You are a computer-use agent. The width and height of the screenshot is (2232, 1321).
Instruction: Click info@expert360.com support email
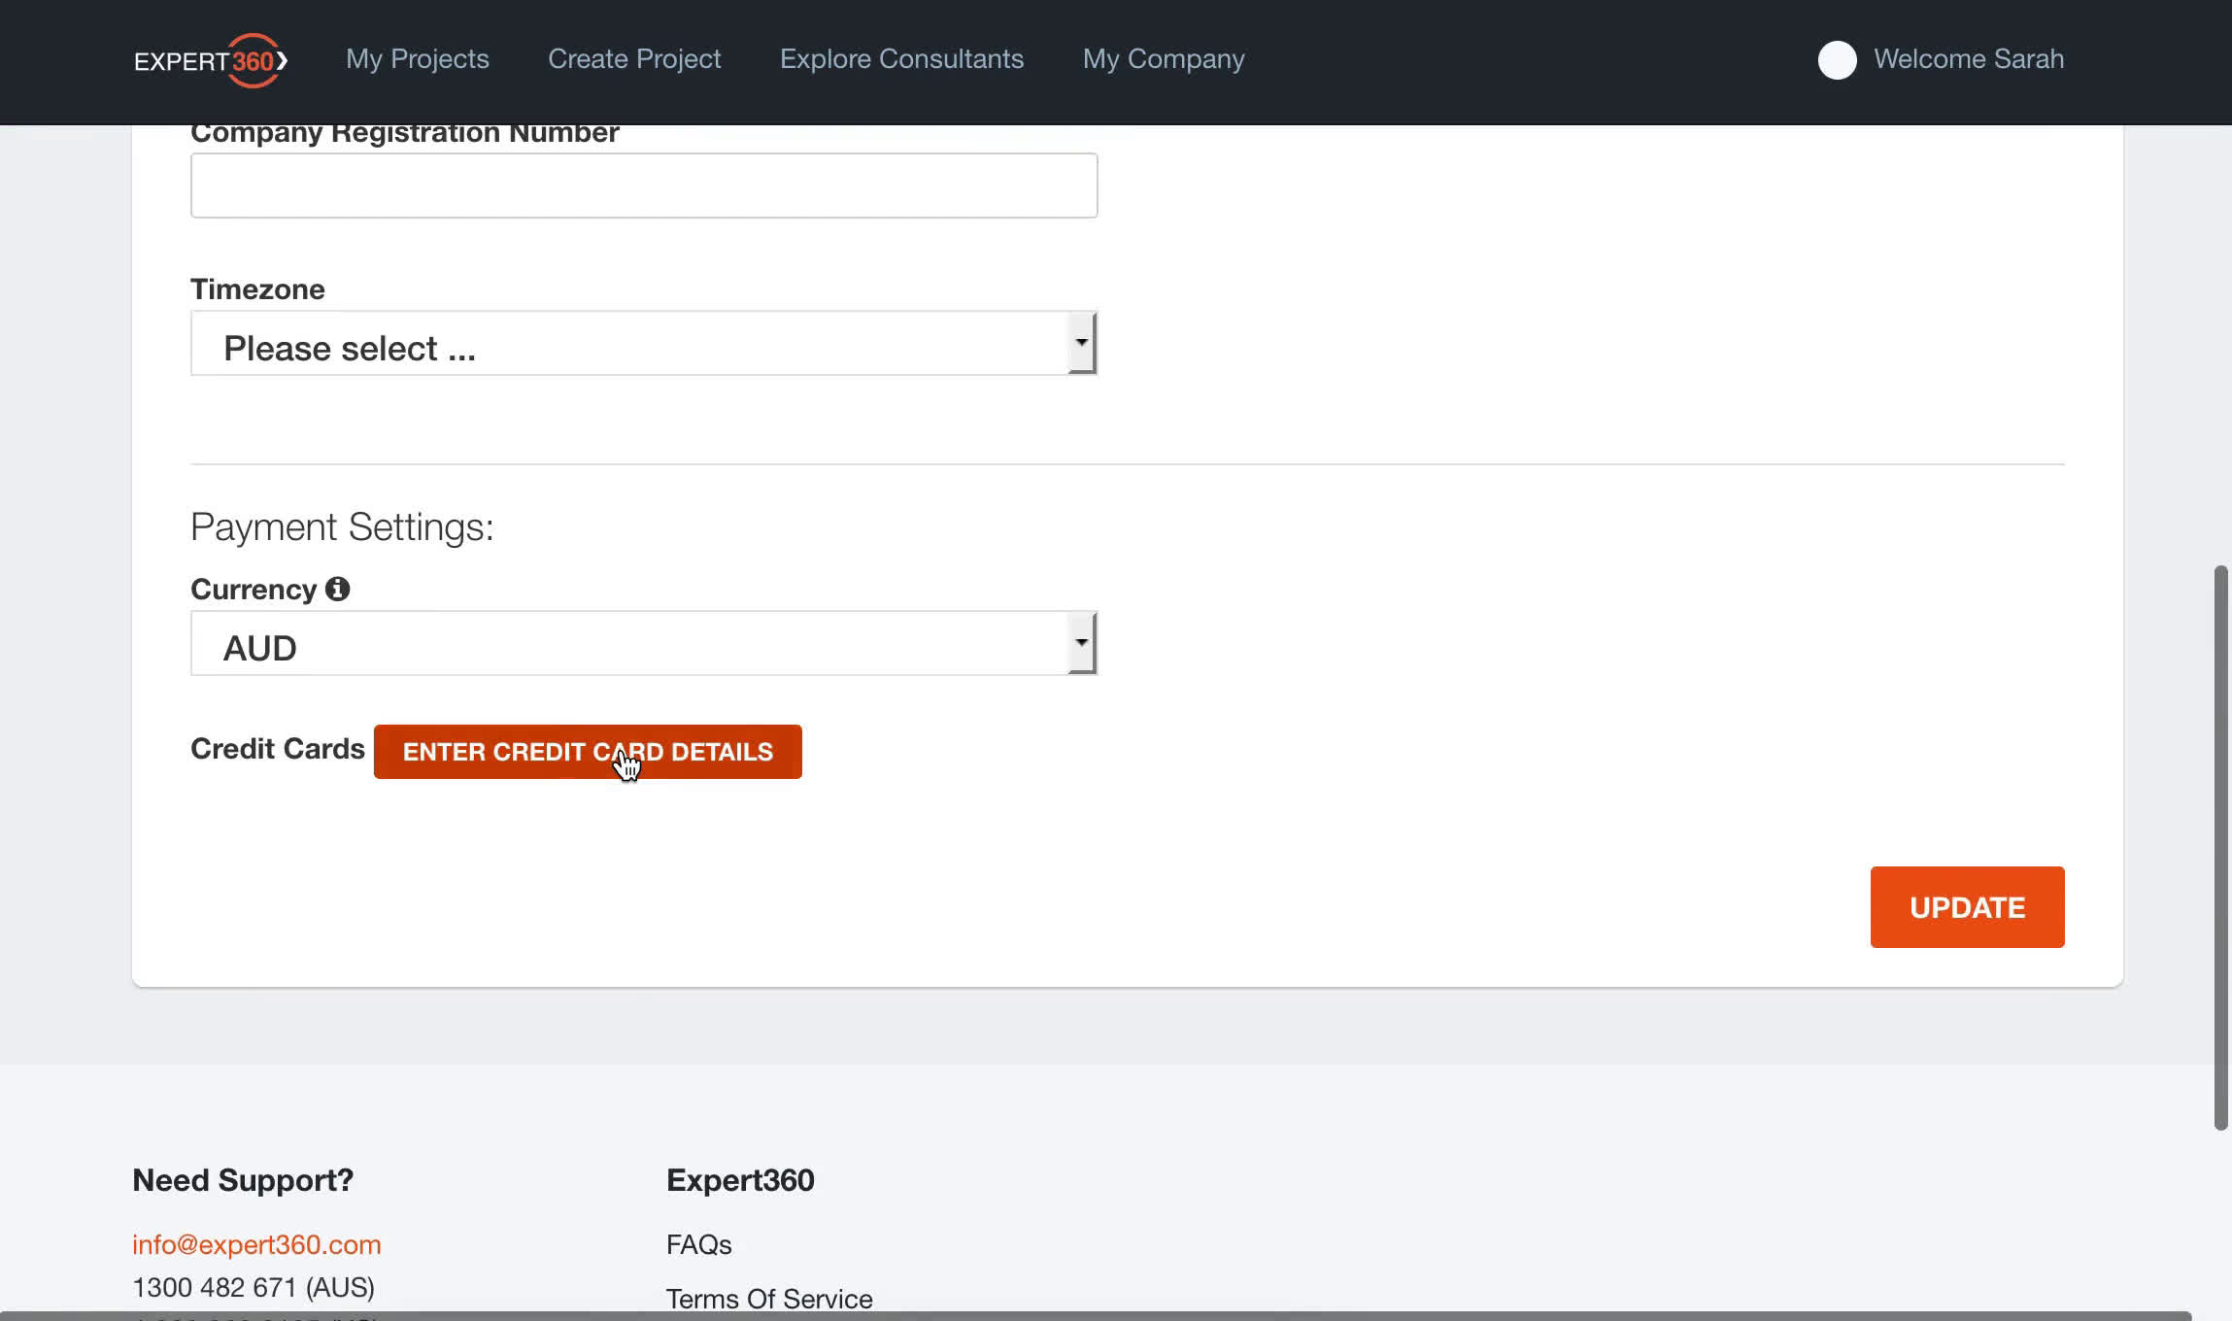pos(256,1245)
